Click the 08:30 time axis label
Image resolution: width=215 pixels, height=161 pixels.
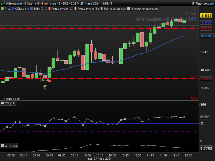coord(11,156)
